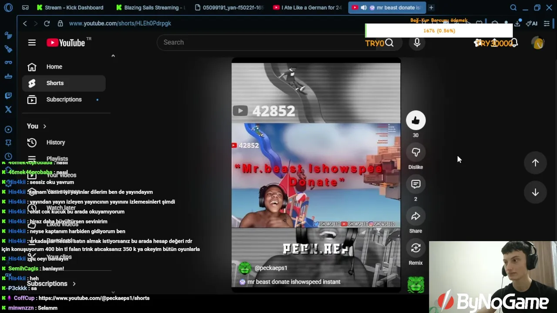The image size is (557, 313).
Task: Go to next Short with down arrow
Action: (535, 193)
